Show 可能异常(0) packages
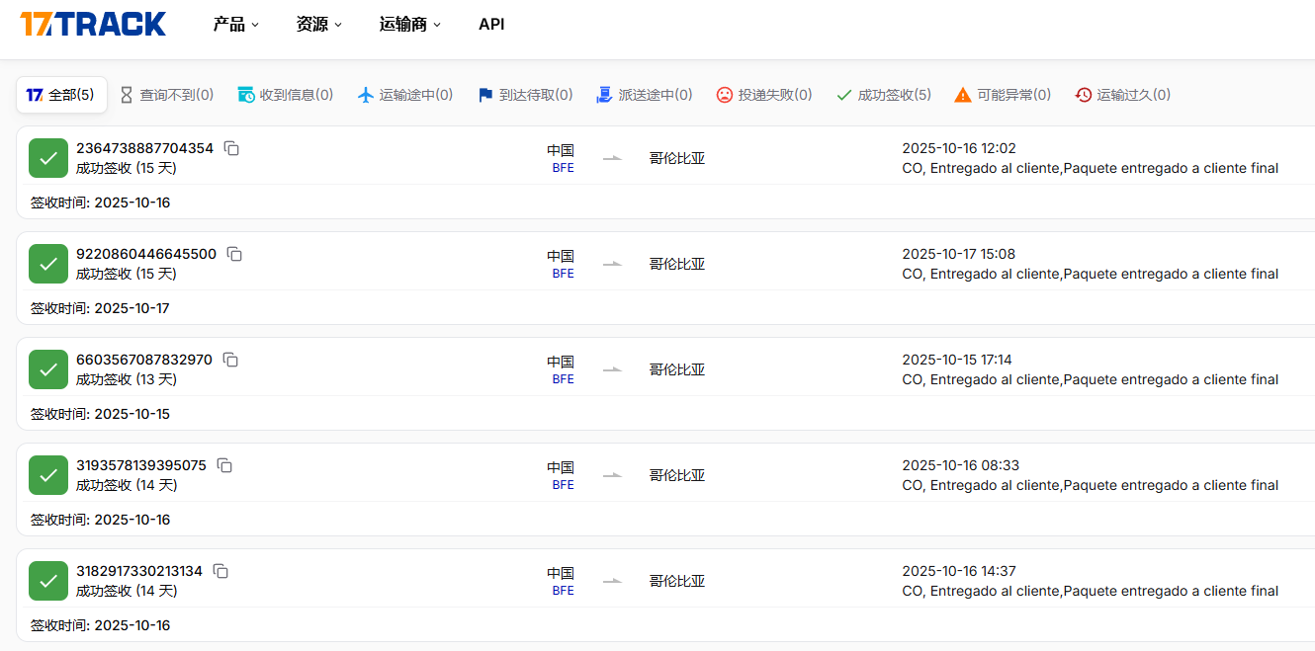This screenshot has height=651, width=1315. [x=1003, y=95]
